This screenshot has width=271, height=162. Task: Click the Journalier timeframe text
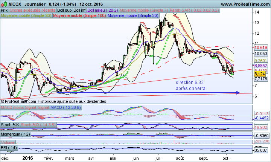click(35, 4)
